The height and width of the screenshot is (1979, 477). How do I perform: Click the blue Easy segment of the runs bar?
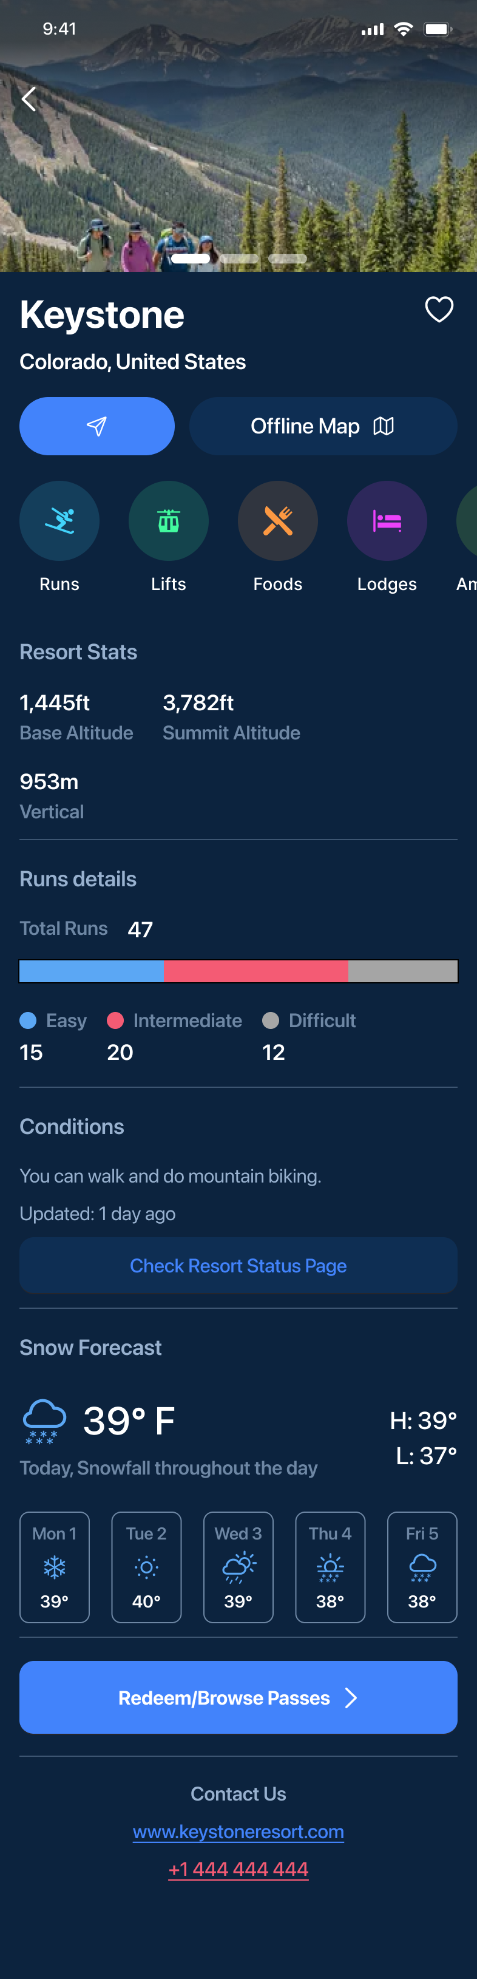point(92,971)
